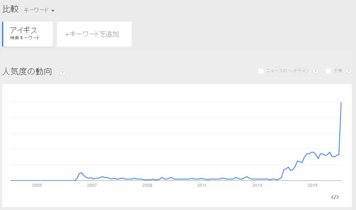Click the 比較 heading text
Screen dimensions: 356x210
click(x=10, y=9)
